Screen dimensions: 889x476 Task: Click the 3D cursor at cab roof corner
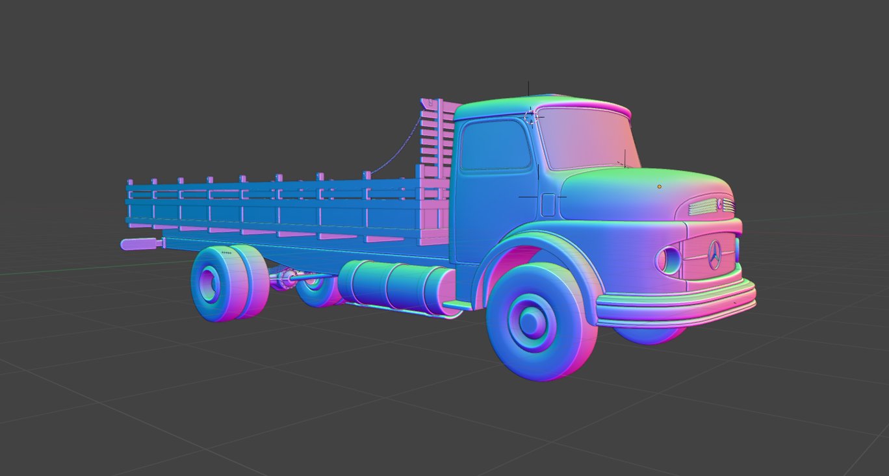(x=532, y=117)
